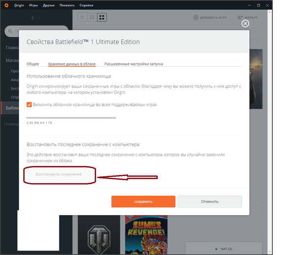Screen dimensions: 295x255
Task: Click the Origin logo icon
Action: (x=6, y=5)
